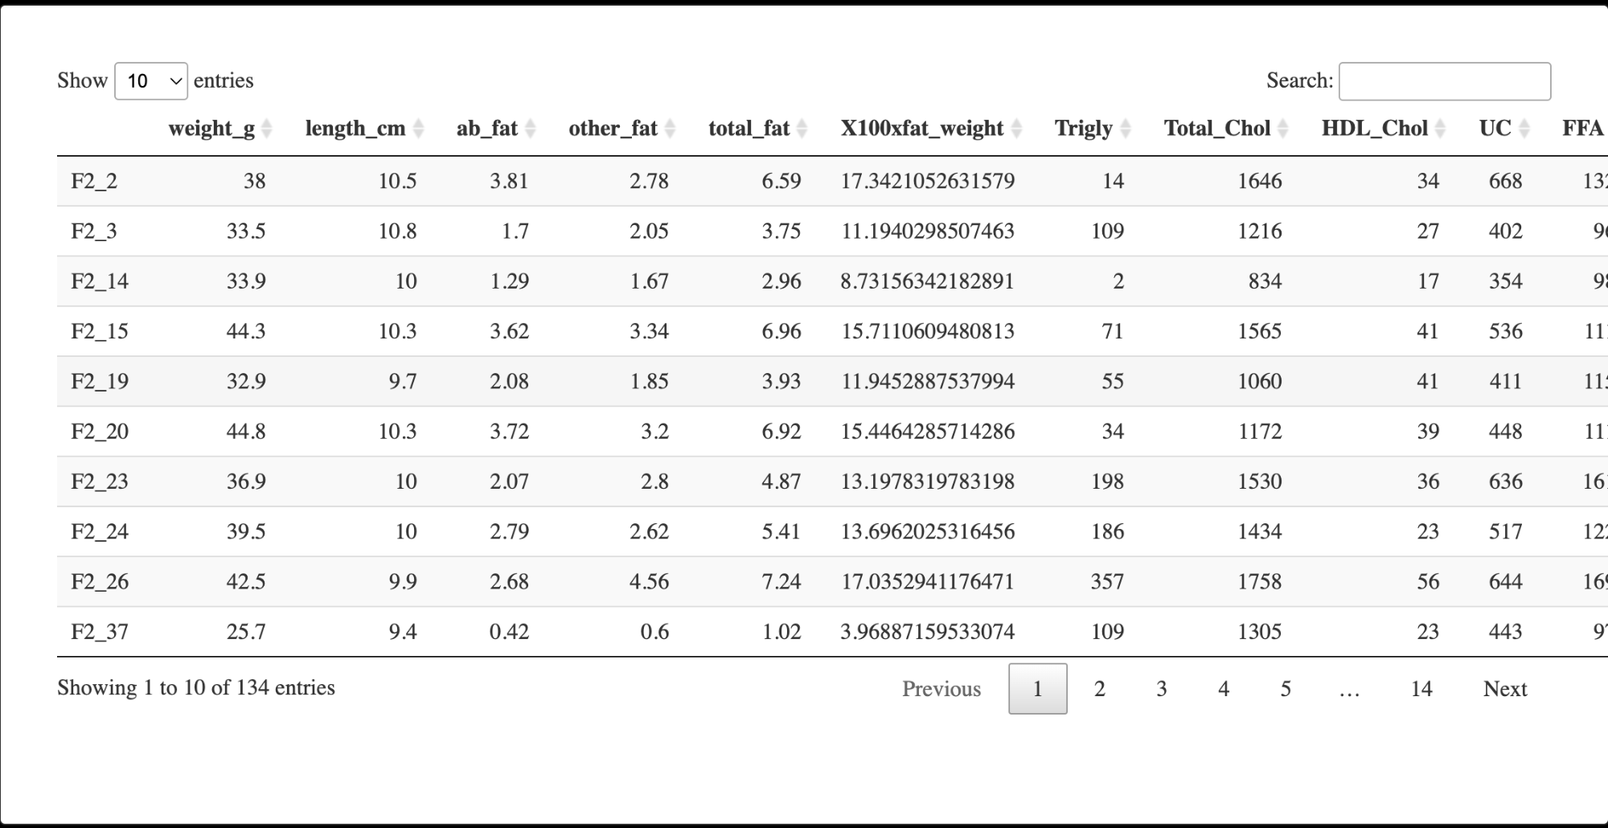
Task: Sort by X100xfat_weight column arrows
Action: (1016, 129)
